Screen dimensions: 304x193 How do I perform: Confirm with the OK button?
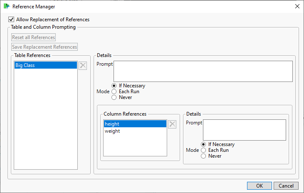259,186
